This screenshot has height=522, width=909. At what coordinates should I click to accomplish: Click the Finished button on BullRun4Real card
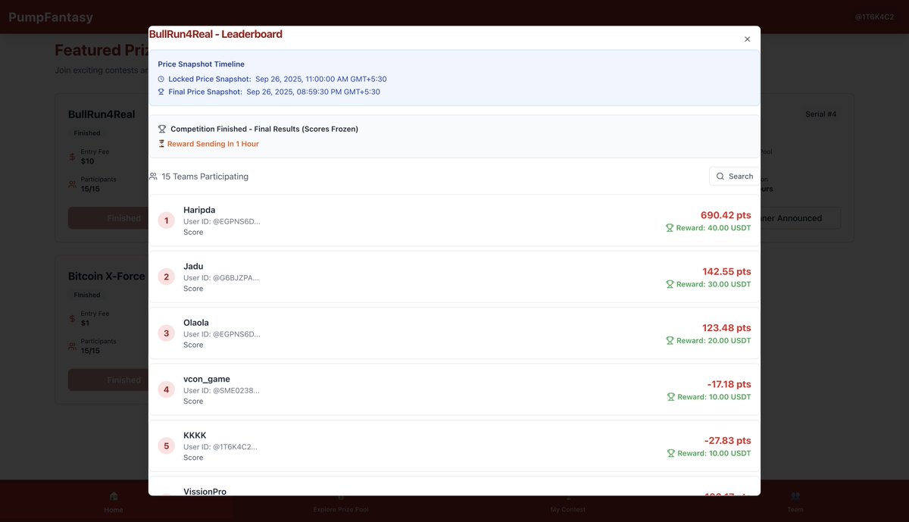point(108,218)
